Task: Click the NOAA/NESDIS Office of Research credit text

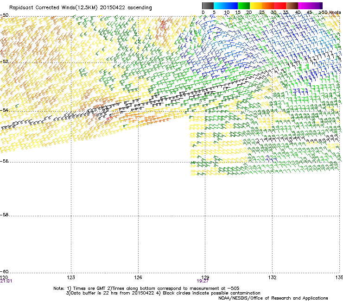Action: 273,298
